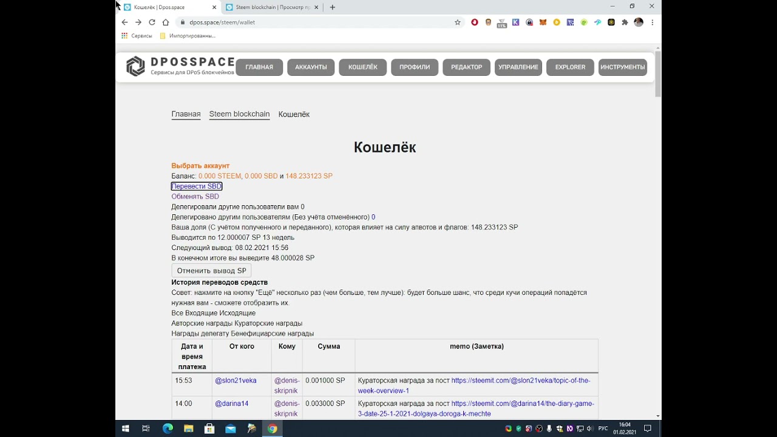Click the DPOSSPACE logo icon
Image resolution: width=777 pixels, height=437 pixels.
[x=135, y=66]
